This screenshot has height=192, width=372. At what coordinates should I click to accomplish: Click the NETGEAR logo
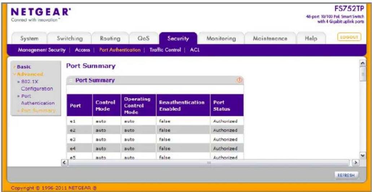click(x=40, y=12)
